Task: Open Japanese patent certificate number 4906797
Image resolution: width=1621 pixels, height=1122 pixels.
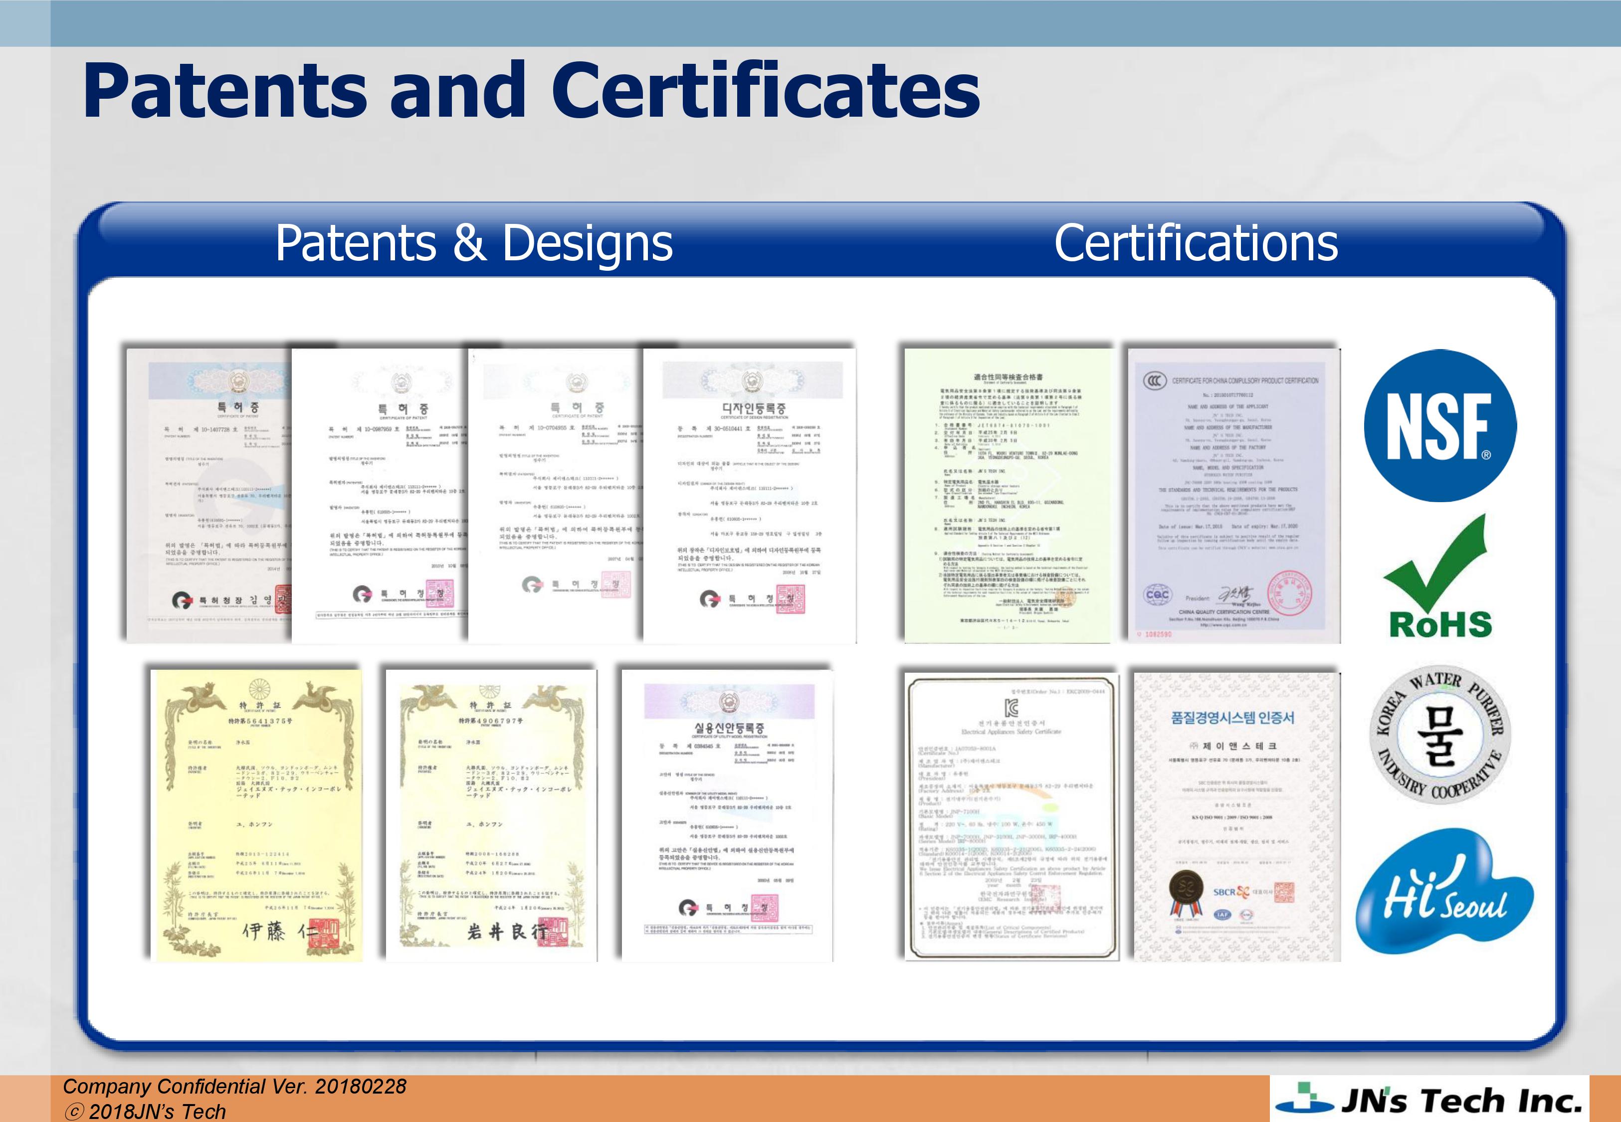Action: (x=491, y=815)
